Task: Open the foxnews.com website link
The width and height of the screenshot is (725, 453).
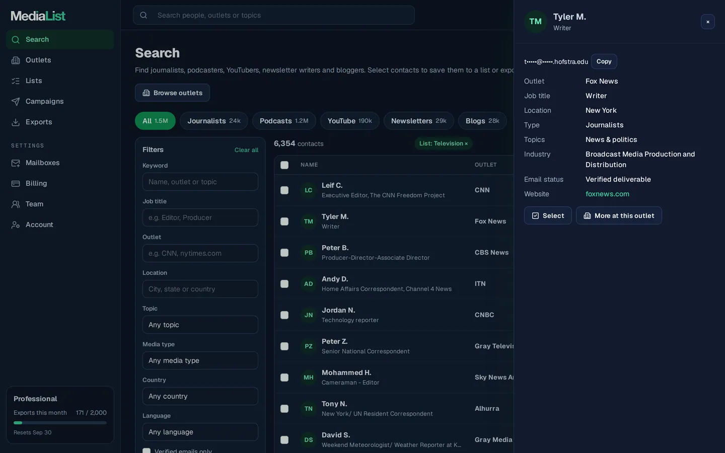Action: tap(607, 194)
